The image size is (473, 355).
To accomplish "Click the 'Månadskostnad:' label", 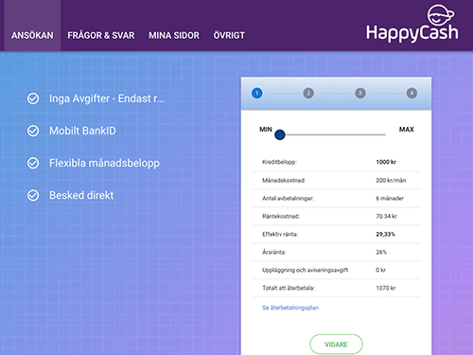I will click(x=284, y=180).
